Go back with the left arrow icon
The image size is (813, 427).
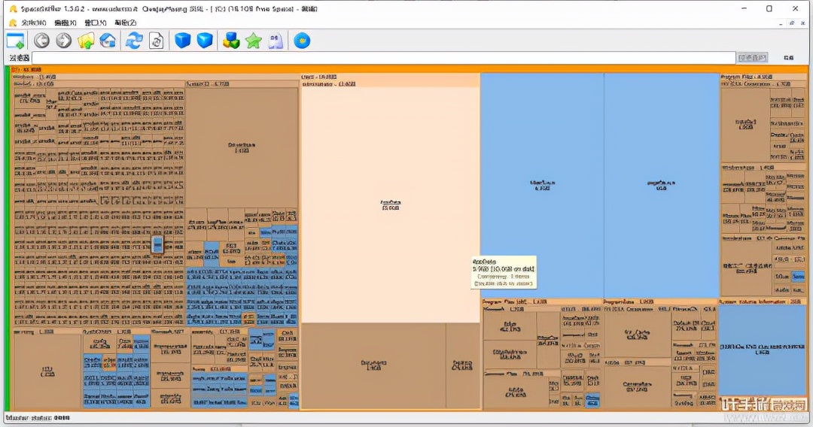(42, 41)
